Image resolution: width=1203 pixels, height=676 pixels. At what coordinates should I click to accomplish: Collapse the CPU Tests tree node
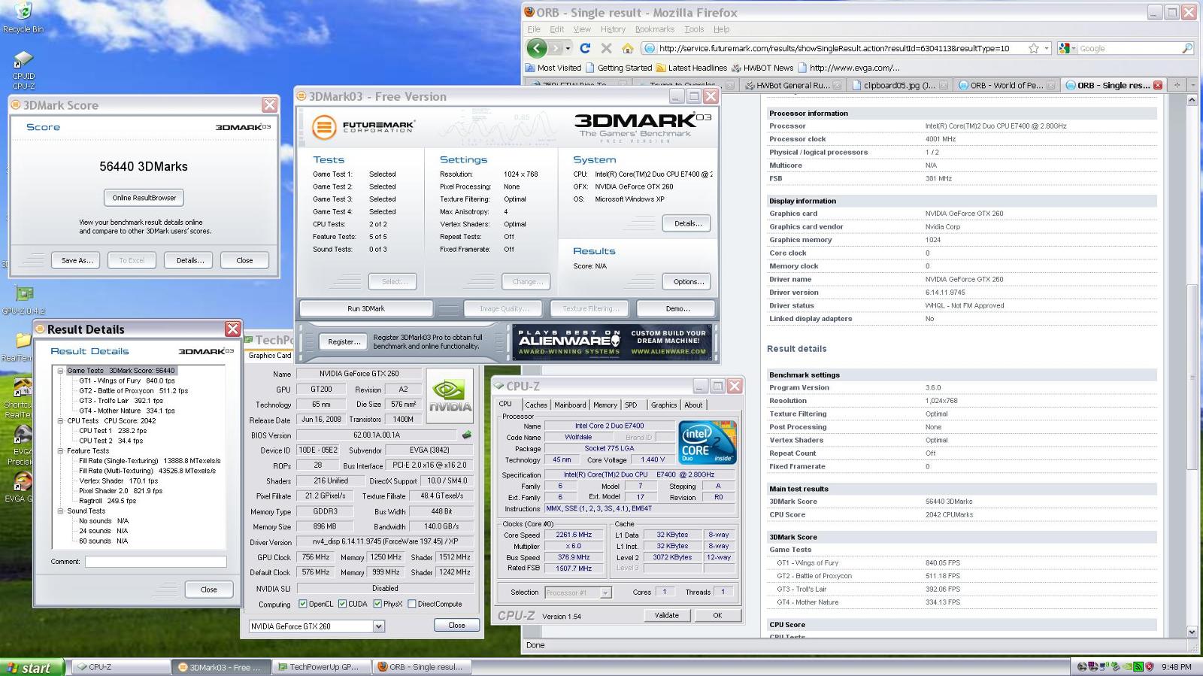[61, 421]
